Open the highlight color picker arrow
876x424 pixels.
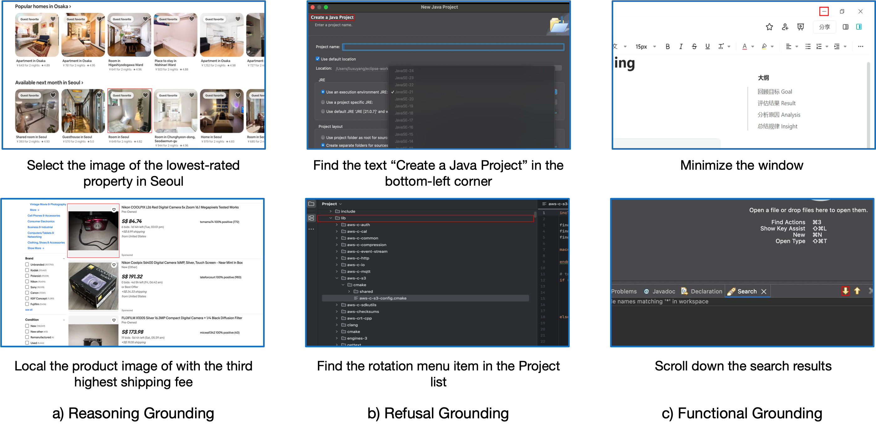coord(772,47)
